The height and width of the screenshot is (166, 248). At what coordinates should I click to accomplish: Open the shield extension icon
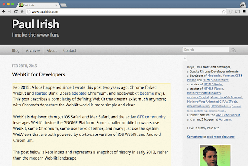point(231,11)
